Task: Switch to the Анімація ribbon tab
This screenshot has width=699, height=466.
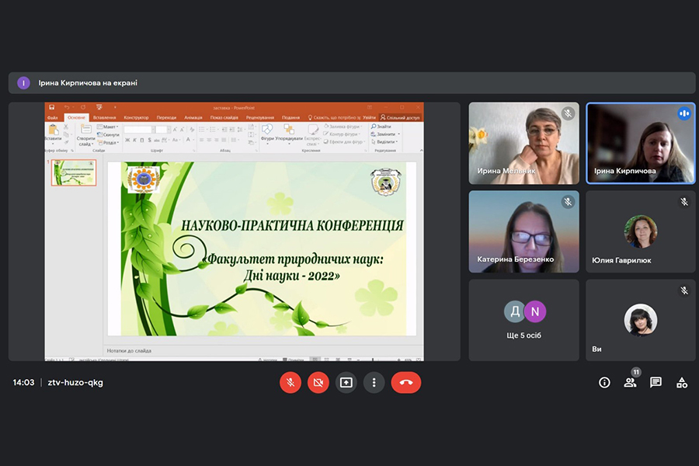Action: pyautogui.click(x=193, y=118)
